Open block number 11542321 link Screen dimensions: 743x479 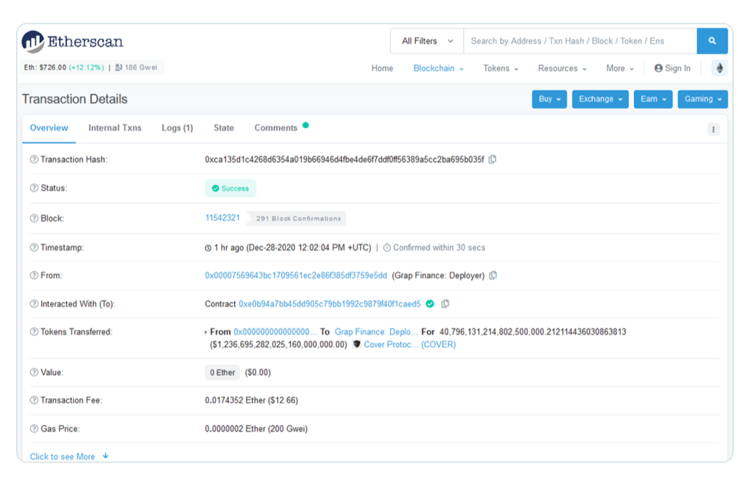click(222, 218)
